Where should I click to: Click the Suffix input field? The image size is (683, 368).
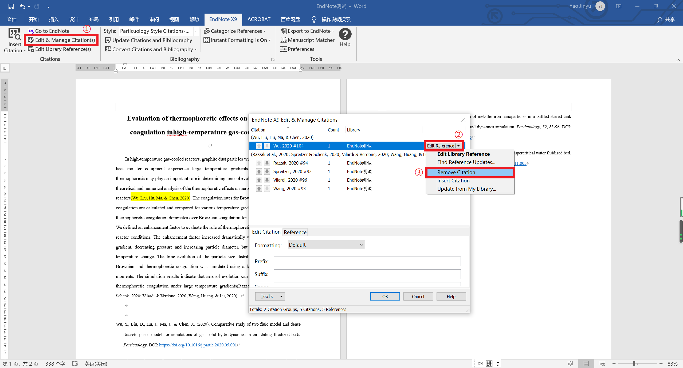(x=367, y=274)
